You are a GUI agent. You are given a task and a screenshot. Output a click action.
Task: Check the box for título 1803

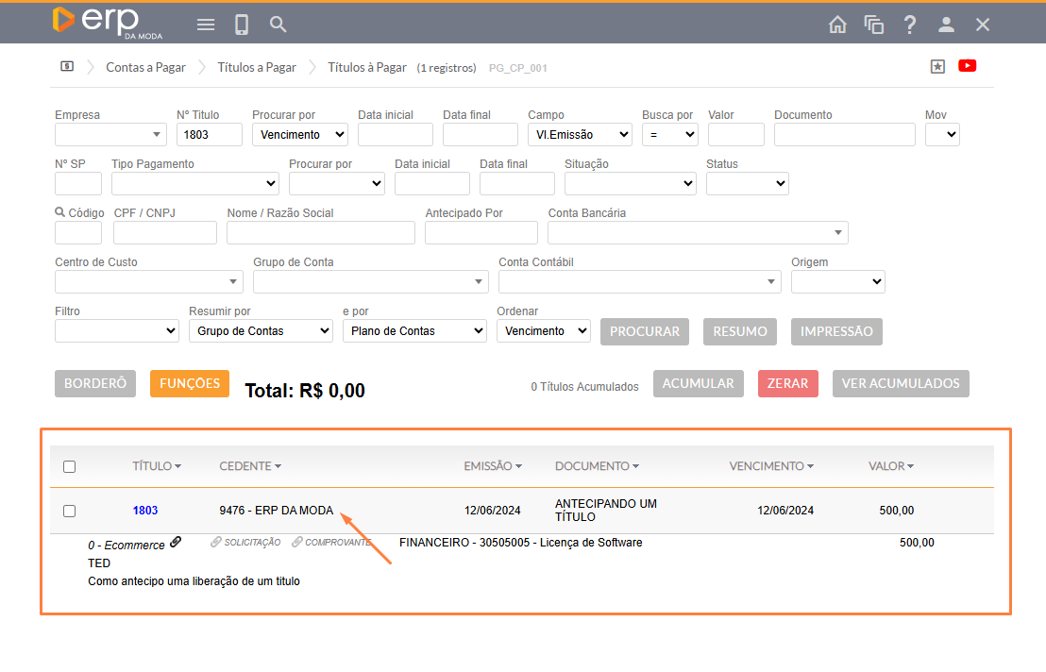[69, 511]
